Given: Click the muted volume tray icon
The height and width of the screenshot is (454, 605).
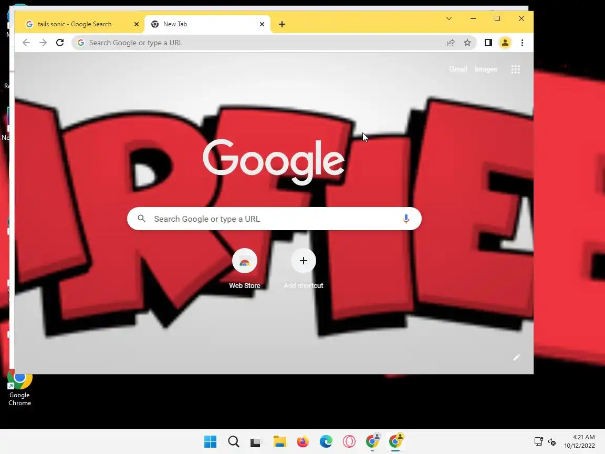Looking at the screenshot, I should 552,441.
